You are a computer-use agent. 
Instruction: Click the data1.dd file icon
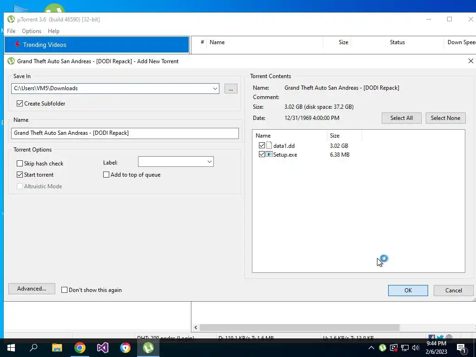pos(269,145)
